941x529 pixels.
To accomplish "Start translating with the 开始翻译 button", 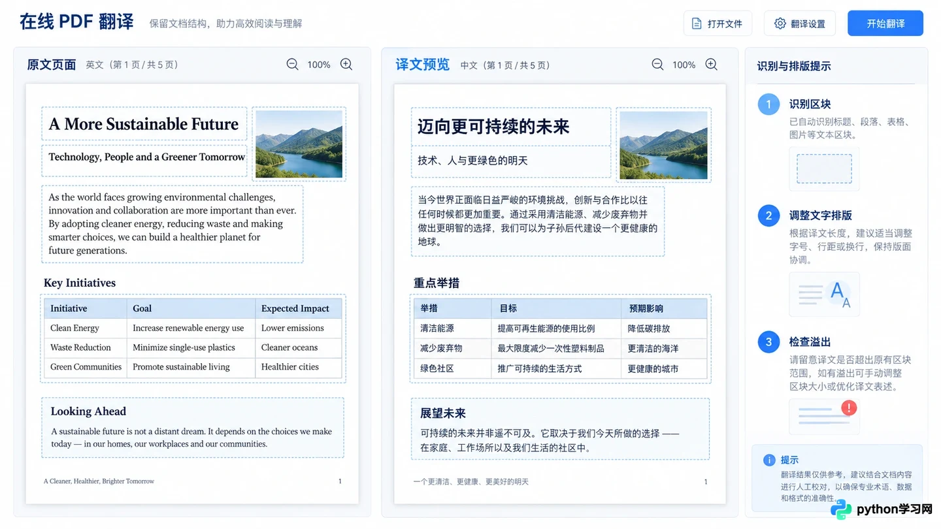I will [885, 24].
